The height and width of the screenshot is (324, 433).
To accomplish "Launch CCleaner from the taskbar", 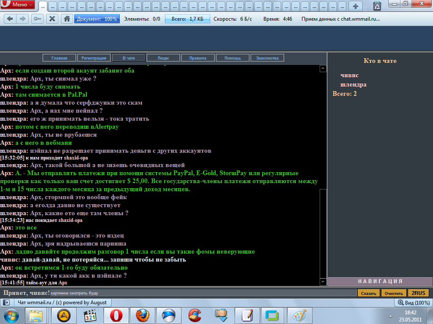I will [195, 316].
